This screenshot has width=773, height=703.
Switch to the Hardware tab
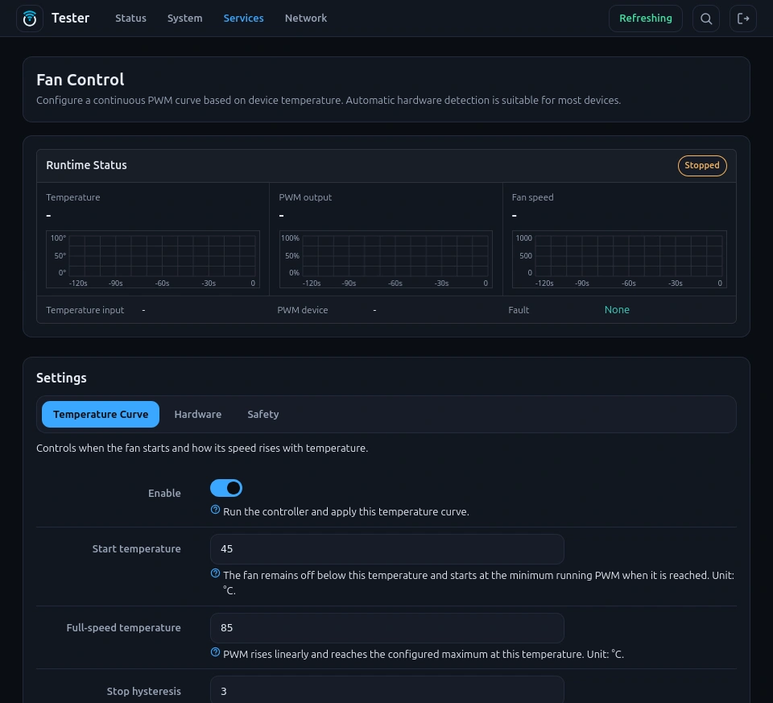pyautogui.click(x=198, y=414)
